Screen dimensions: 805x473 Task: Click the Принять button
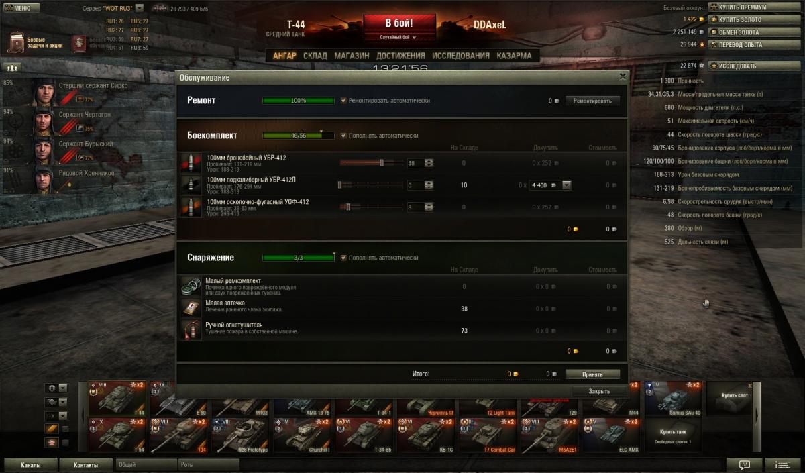pyautogui.click(x=592, y=374)
